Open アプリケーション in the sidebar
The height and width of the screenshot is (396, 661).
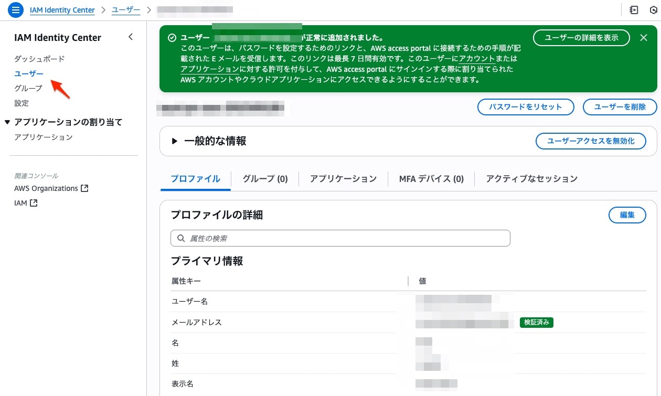(43, 137)
